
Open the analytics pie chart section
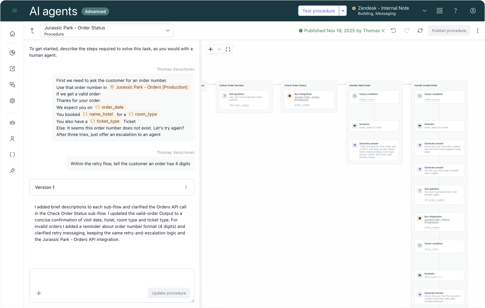[12, 53]
